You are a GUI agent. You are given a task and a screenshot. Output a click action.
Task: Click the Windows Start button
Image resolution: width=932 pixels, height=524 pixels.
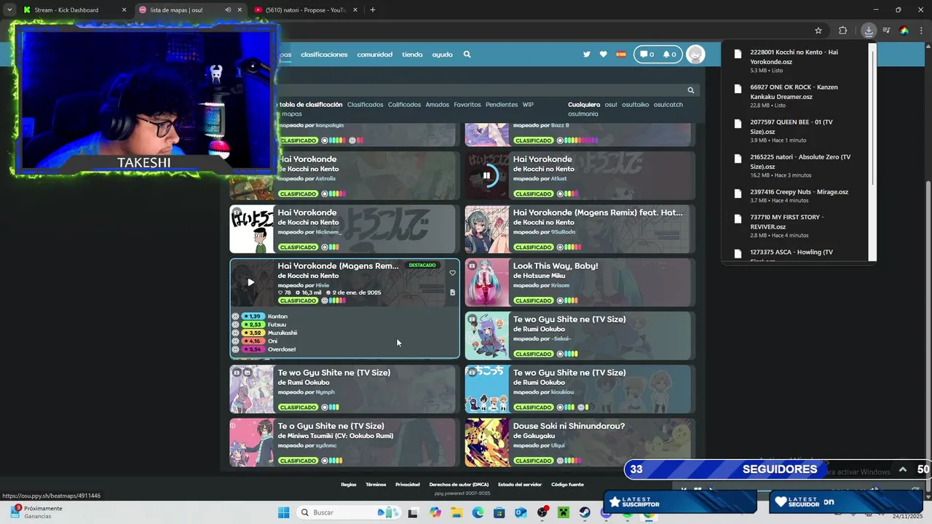pyautogui.click(x=284, y=512)
